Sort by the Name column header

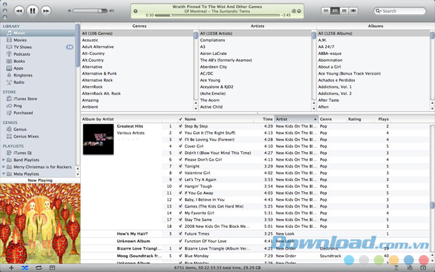pyautogui.click(x=219, y=119)
